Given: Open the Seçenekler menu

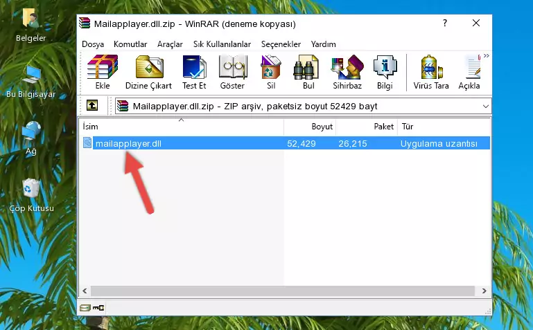Looking at the screenshot, I should 281,44.
